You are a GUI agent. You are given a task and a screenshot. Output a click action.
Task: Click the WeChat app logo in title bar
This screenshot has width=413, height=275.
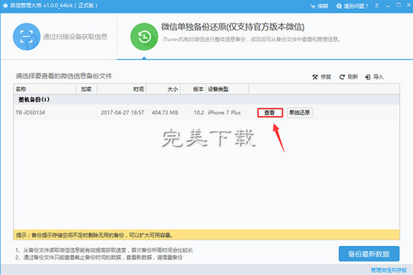point(5,6)
